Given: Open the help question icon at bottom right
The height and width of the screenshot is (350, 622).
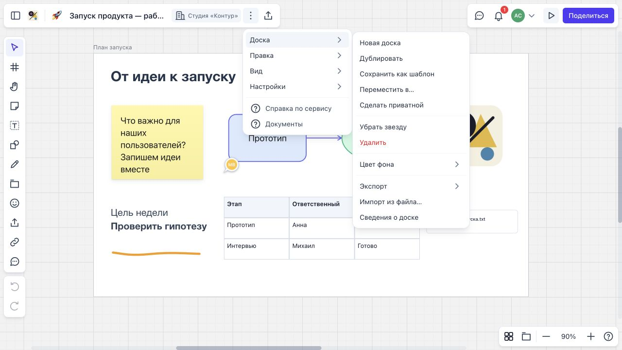Looking at the screenshot, I should coord(608,336).
